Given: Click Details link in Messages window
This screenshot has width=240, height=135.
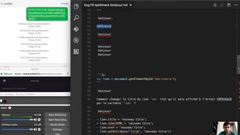Looking at the screenshot, I should [x=64, y=3].
